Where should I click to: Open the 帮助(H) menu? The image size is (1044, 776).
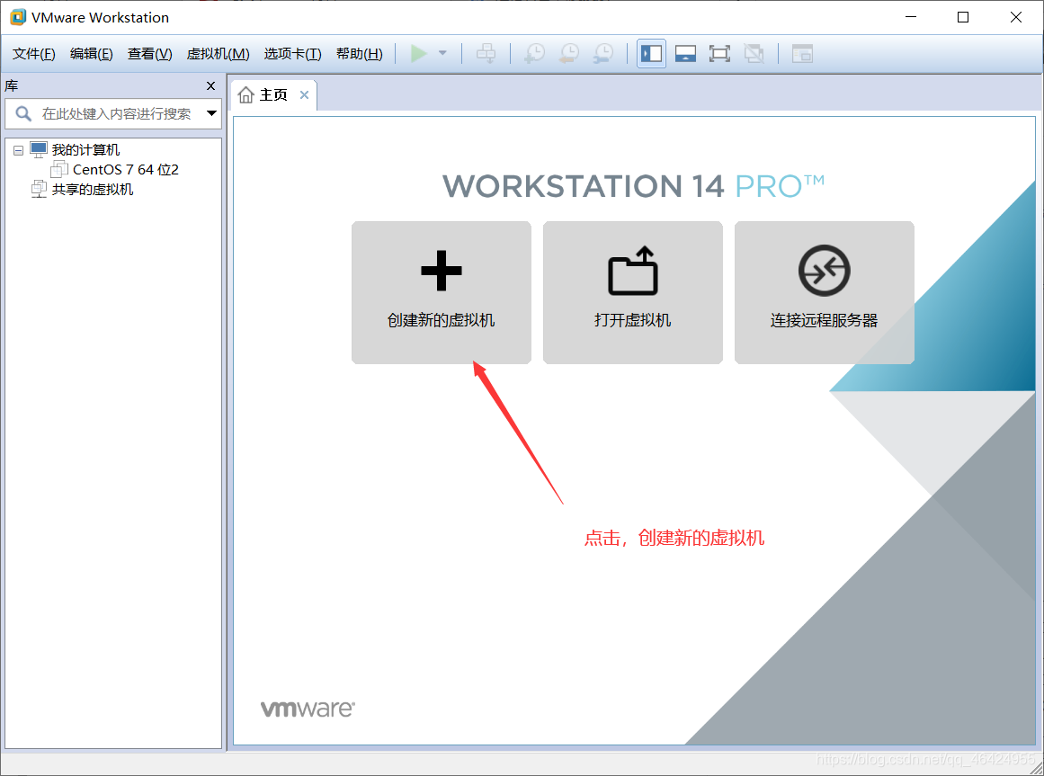(x=360, y=53)
